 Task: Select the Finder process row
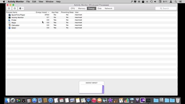point(91,20)
